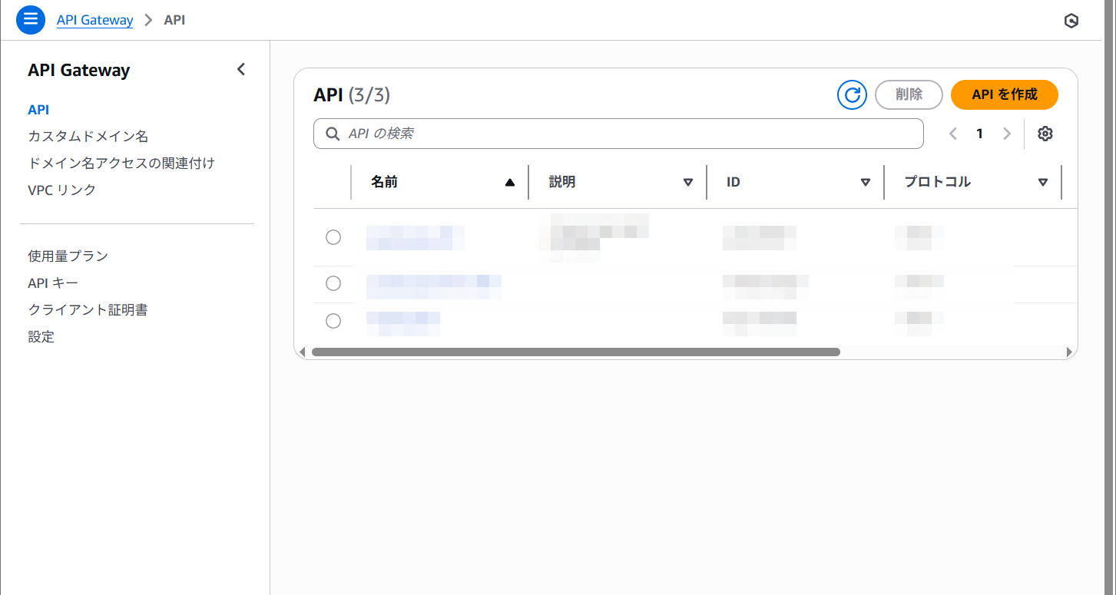
Task: Select the second API radio button
Action: [333, 283]
